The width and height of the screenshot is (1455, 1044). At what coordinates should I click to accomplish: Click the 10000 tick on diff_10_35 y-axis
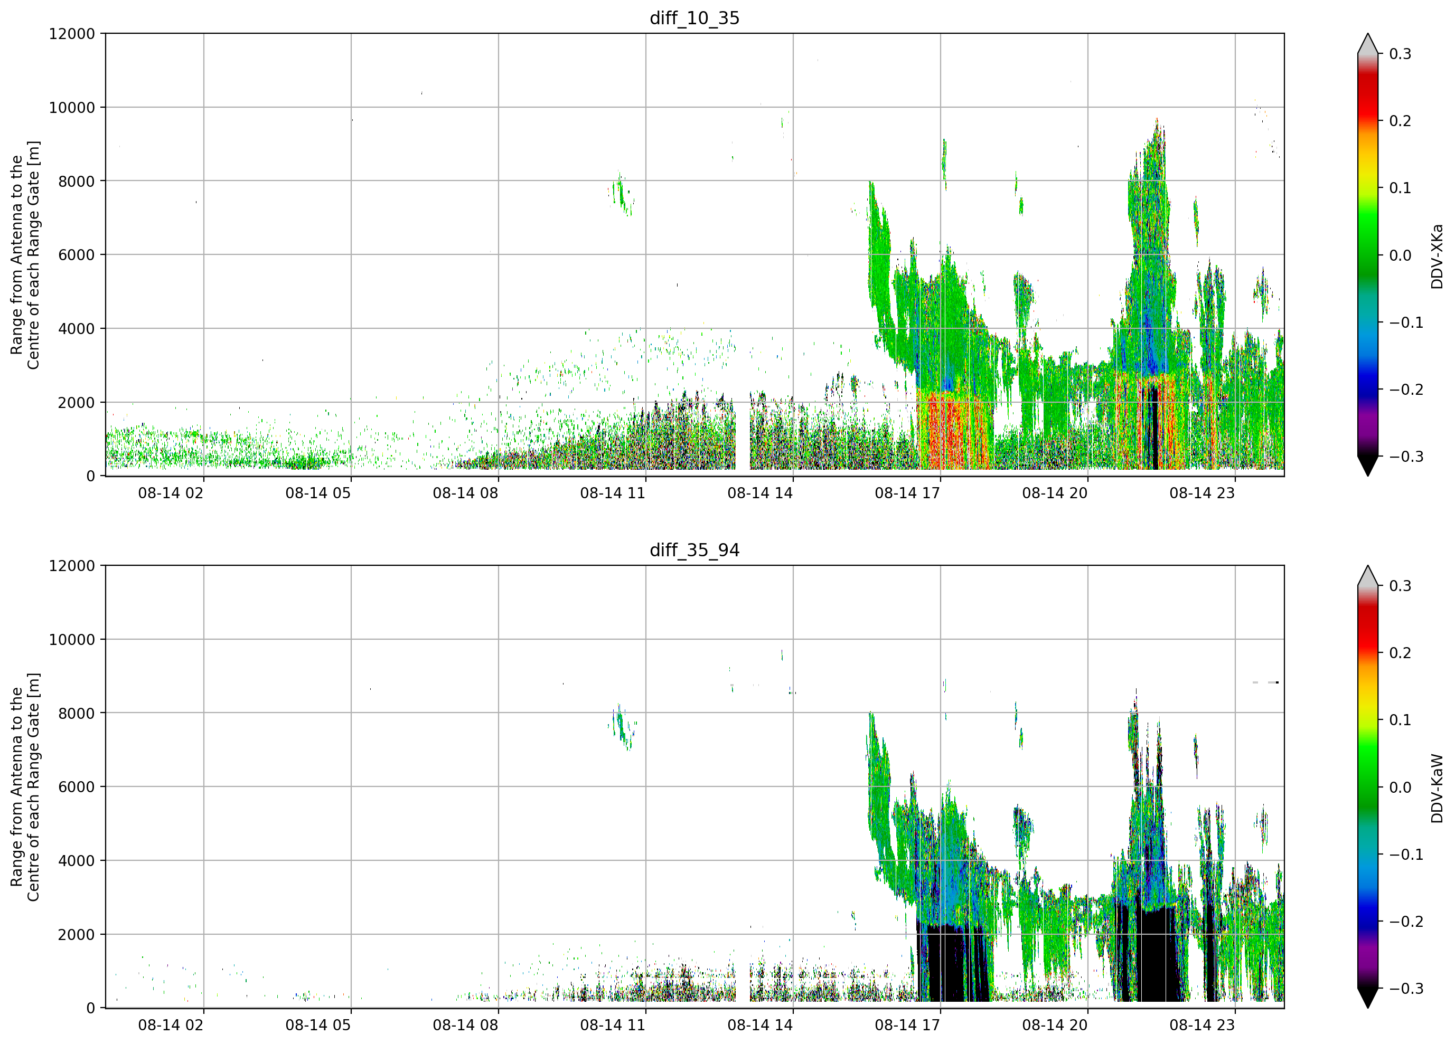pos(72,107)
